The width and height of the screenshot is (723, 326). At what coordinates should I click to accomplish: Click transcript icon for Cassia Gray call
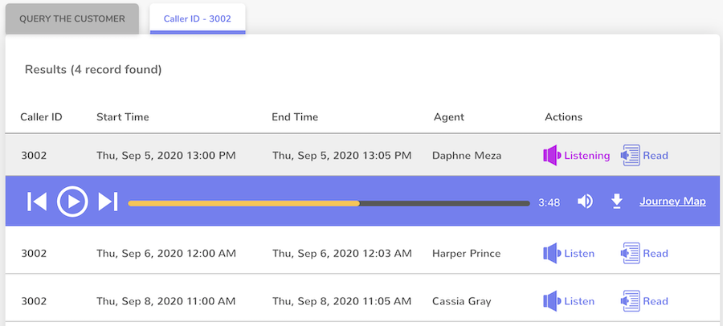[631, 302]
